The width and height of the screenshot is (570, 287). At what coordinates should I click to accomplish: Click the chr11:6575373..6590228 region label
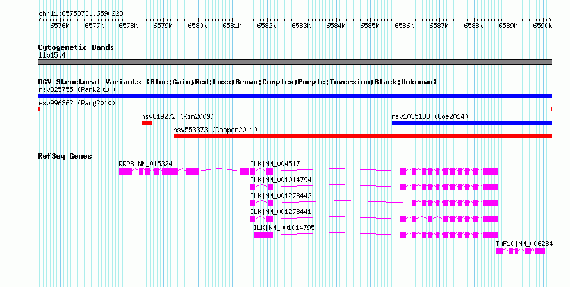[81, 13]
